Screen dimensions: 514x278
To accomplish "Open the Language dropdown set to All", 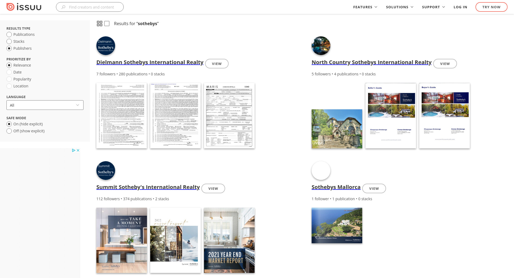I will [x=45, y=105].
